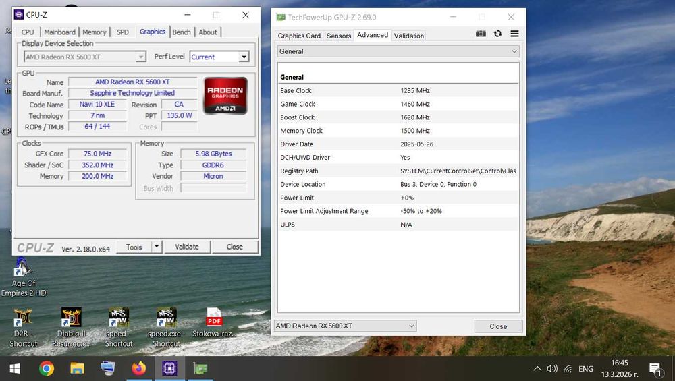The width and height of the screenshot is (675, 381).
Task: Click the Sapphire Technology Limited field
Action: pyautogui.click(x=132, y=93)
